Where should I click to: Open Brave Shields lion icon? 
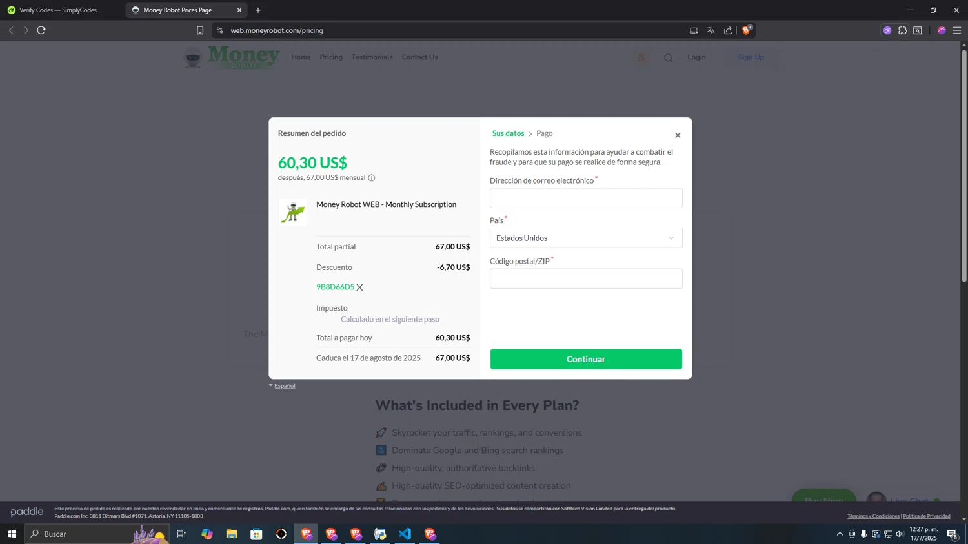747,30
